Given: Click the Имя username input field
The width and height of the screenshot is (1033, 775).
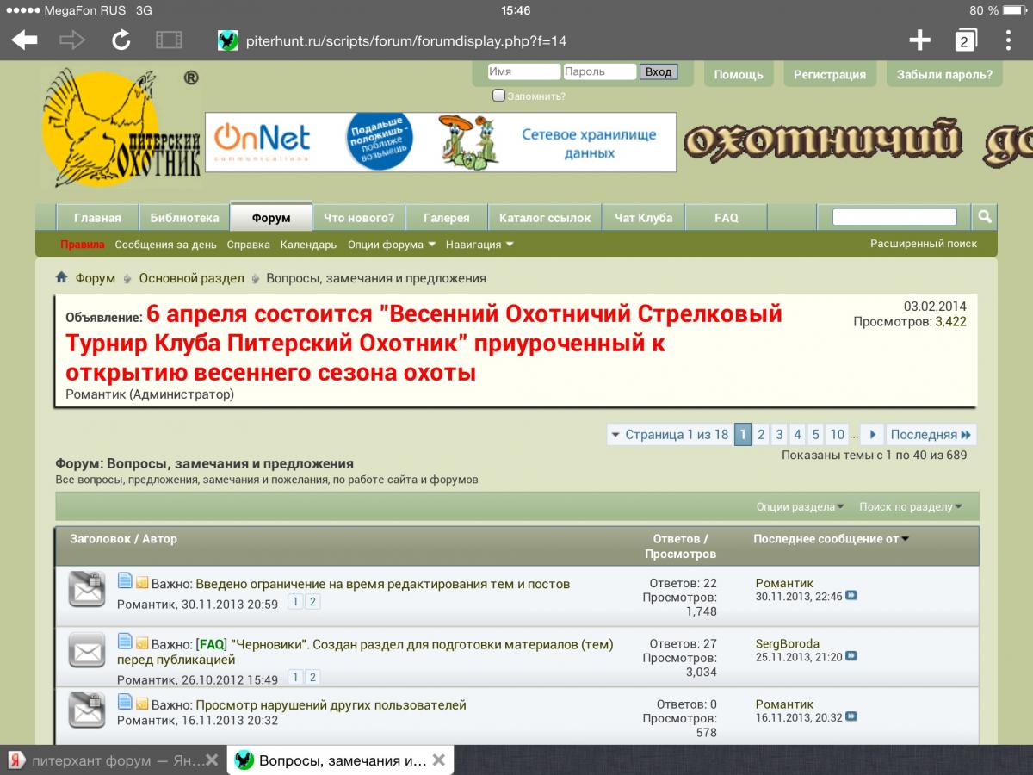Looking at the screenshot, I should coord(523,72).
